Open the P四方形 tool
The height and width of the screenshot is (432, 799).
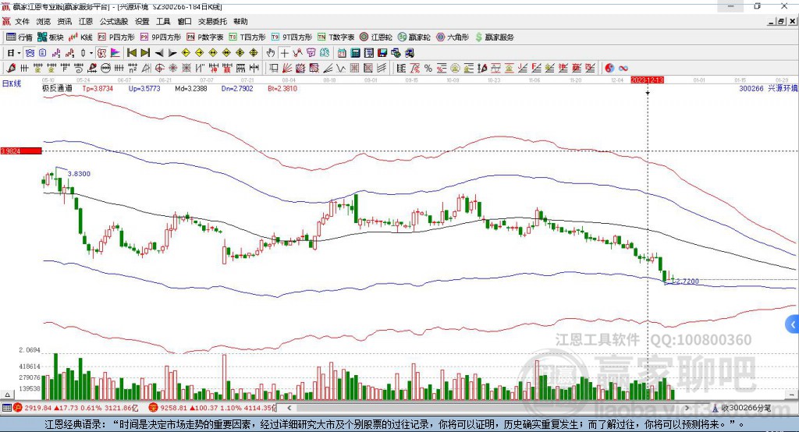(116, 37)
